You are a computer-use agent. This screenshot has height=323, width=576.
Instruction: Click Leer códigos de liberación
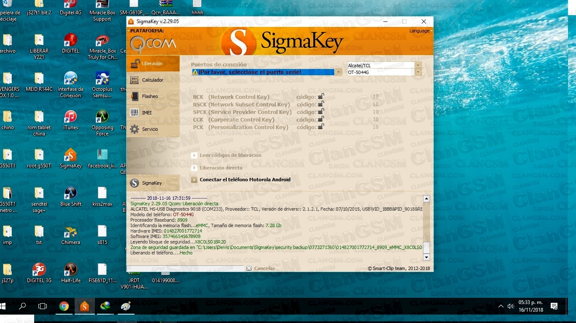[x=226, y=155]
